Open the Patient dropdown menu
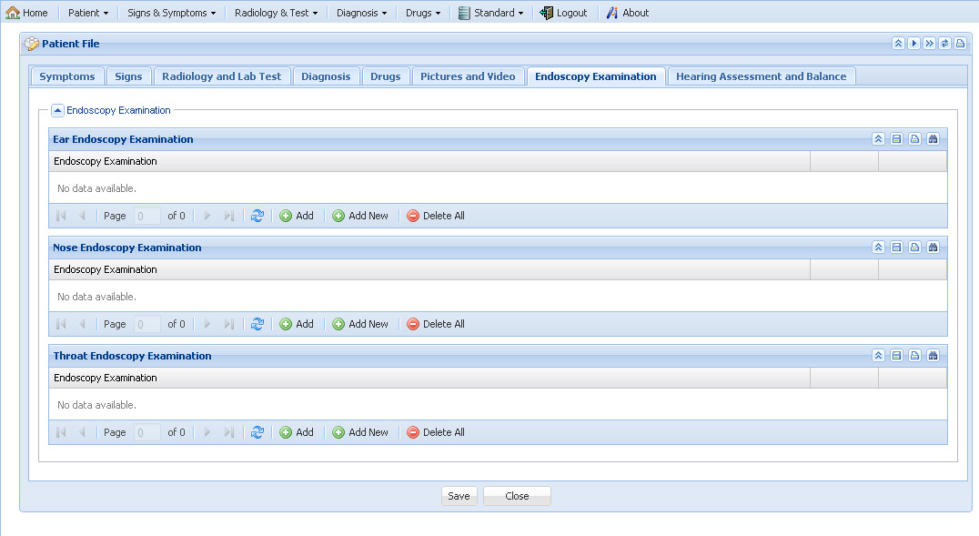Screen dimensions: 979x536 coord(88,13)
